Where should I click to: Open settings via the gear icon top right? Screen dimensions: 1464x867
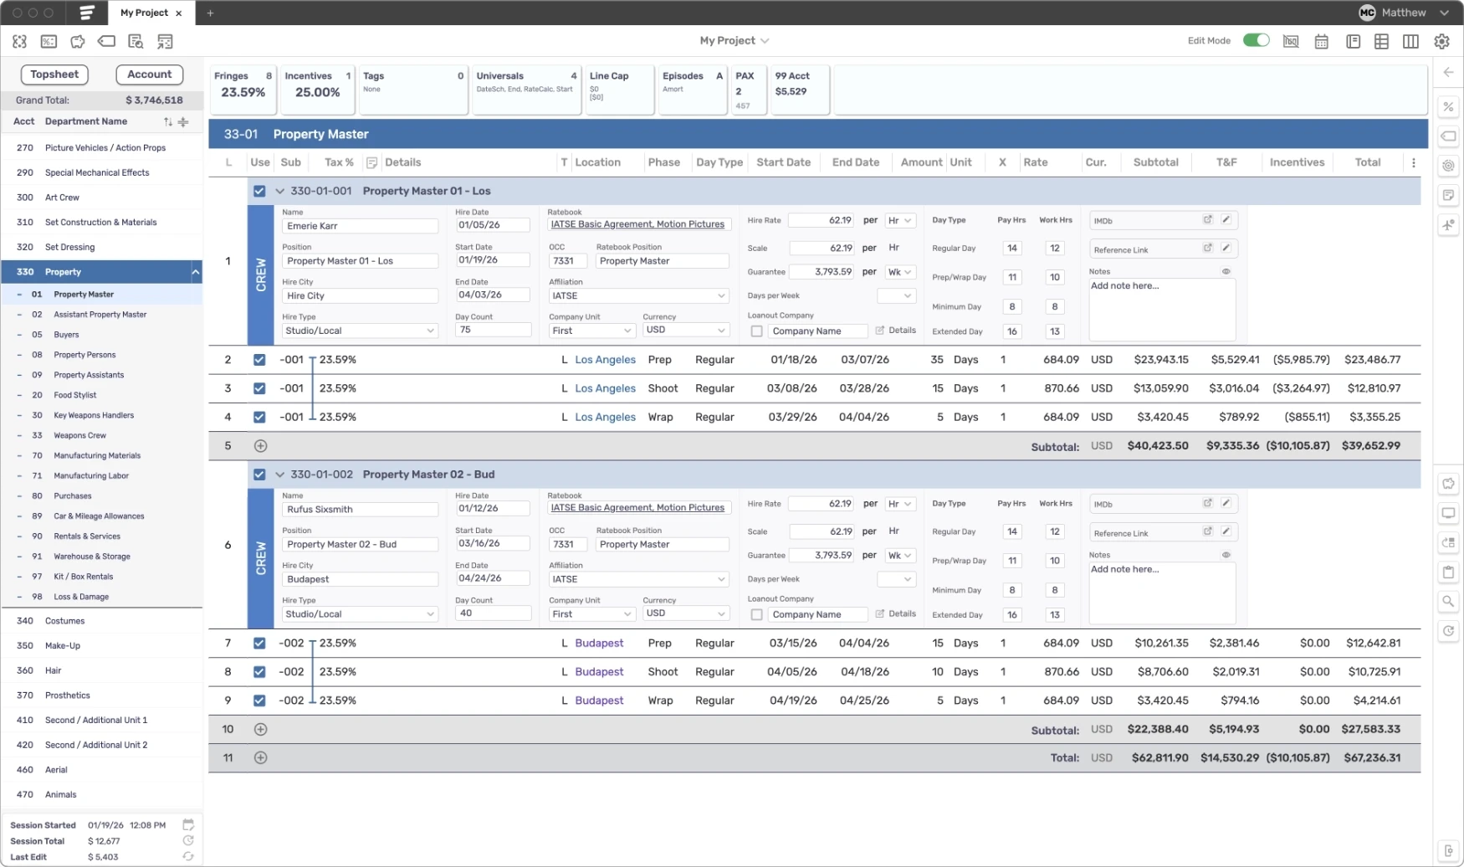click(1441, 41)
